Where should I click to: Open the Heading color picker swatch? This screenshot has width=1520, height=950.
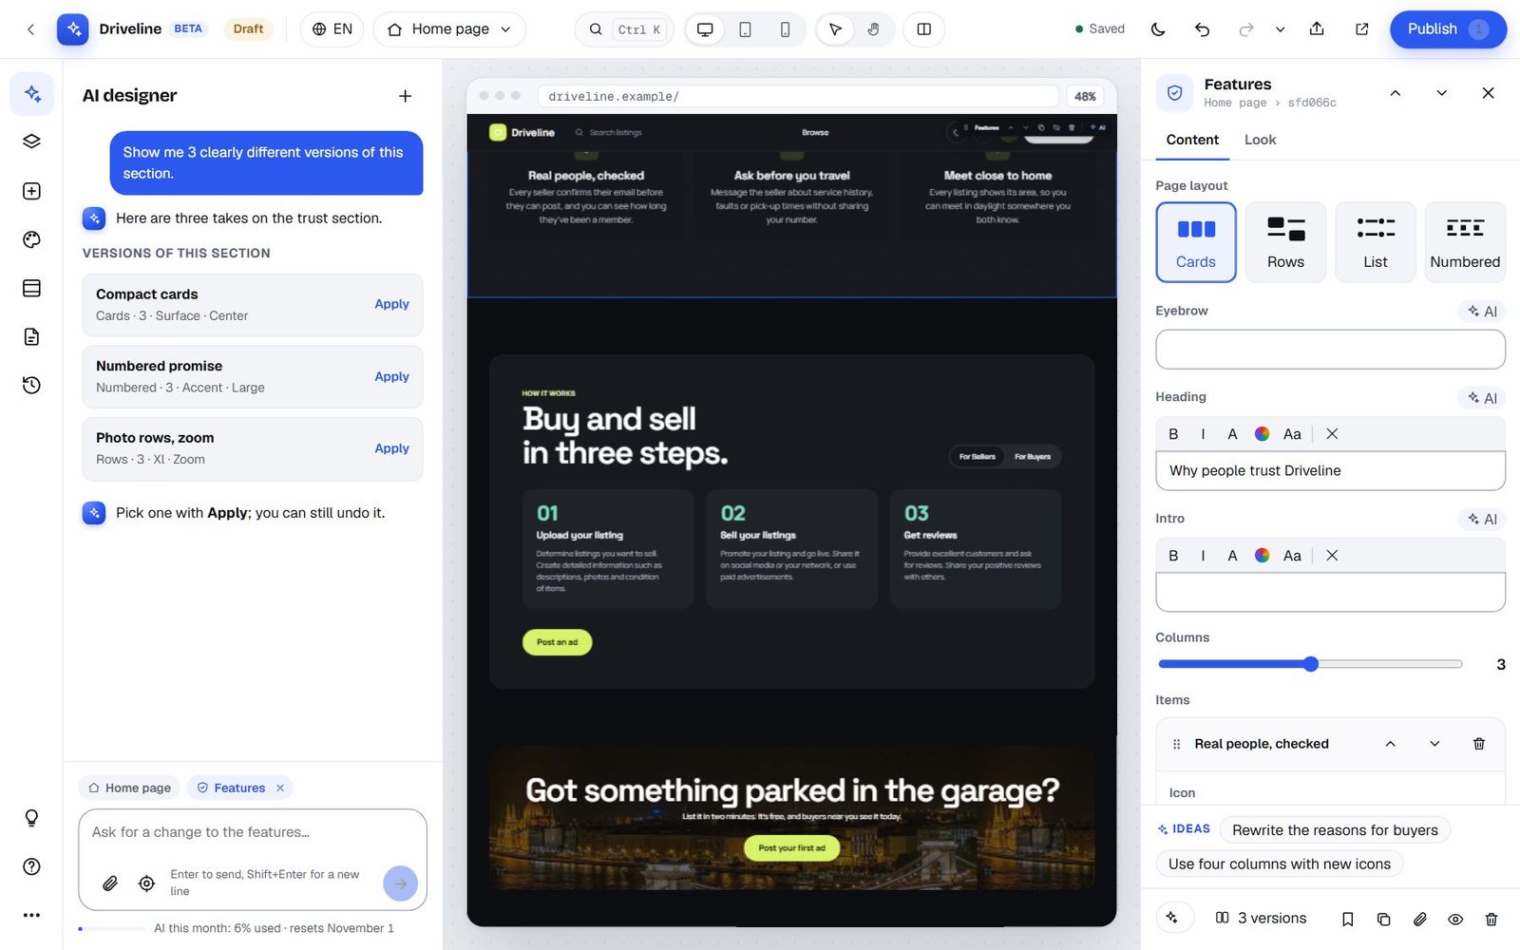[1262, 434]
